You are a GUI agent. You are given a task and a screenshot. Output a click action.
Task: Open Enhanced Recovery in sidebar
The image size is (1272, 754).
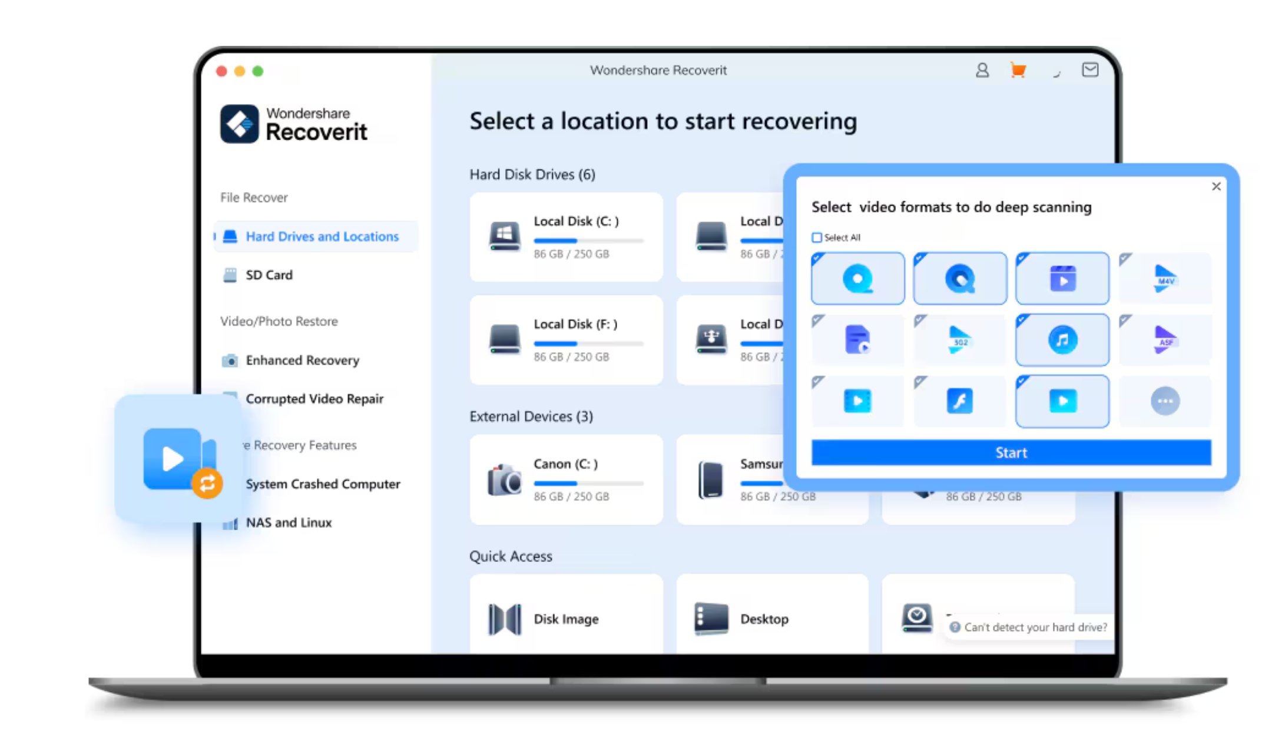click(290, 360)
